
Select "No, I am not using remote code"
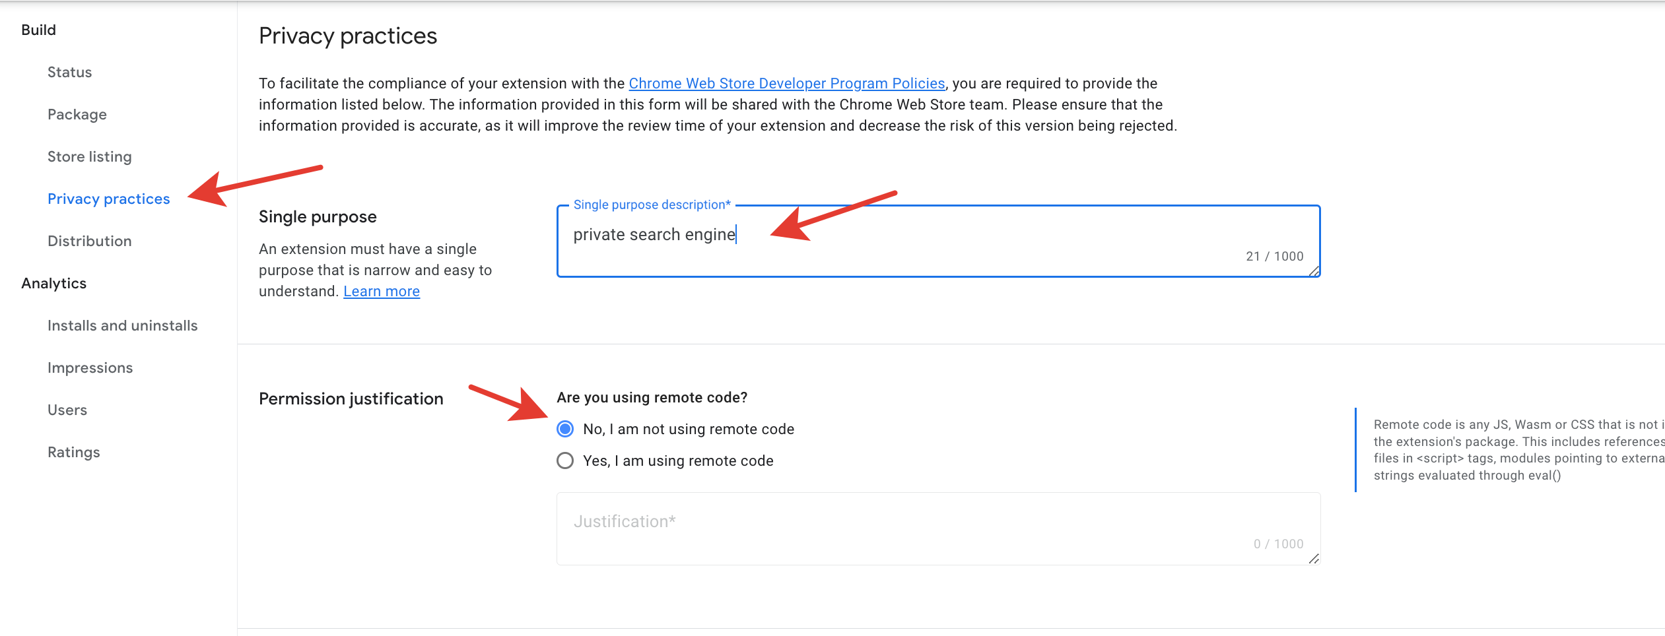pyautogui.click(x=565, y=429)
